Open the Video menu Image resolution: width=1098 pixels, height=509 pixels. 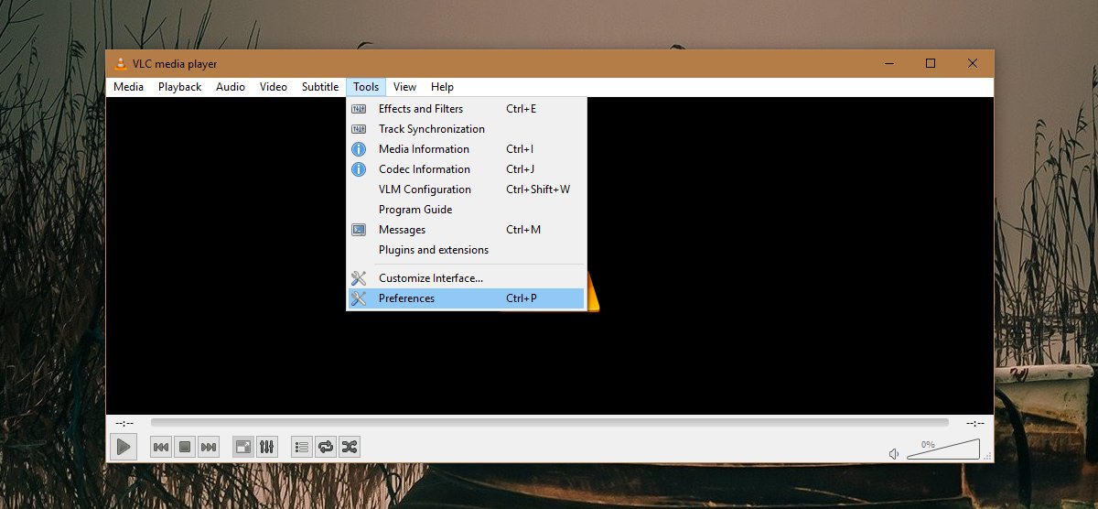click(x=274, y=87)
